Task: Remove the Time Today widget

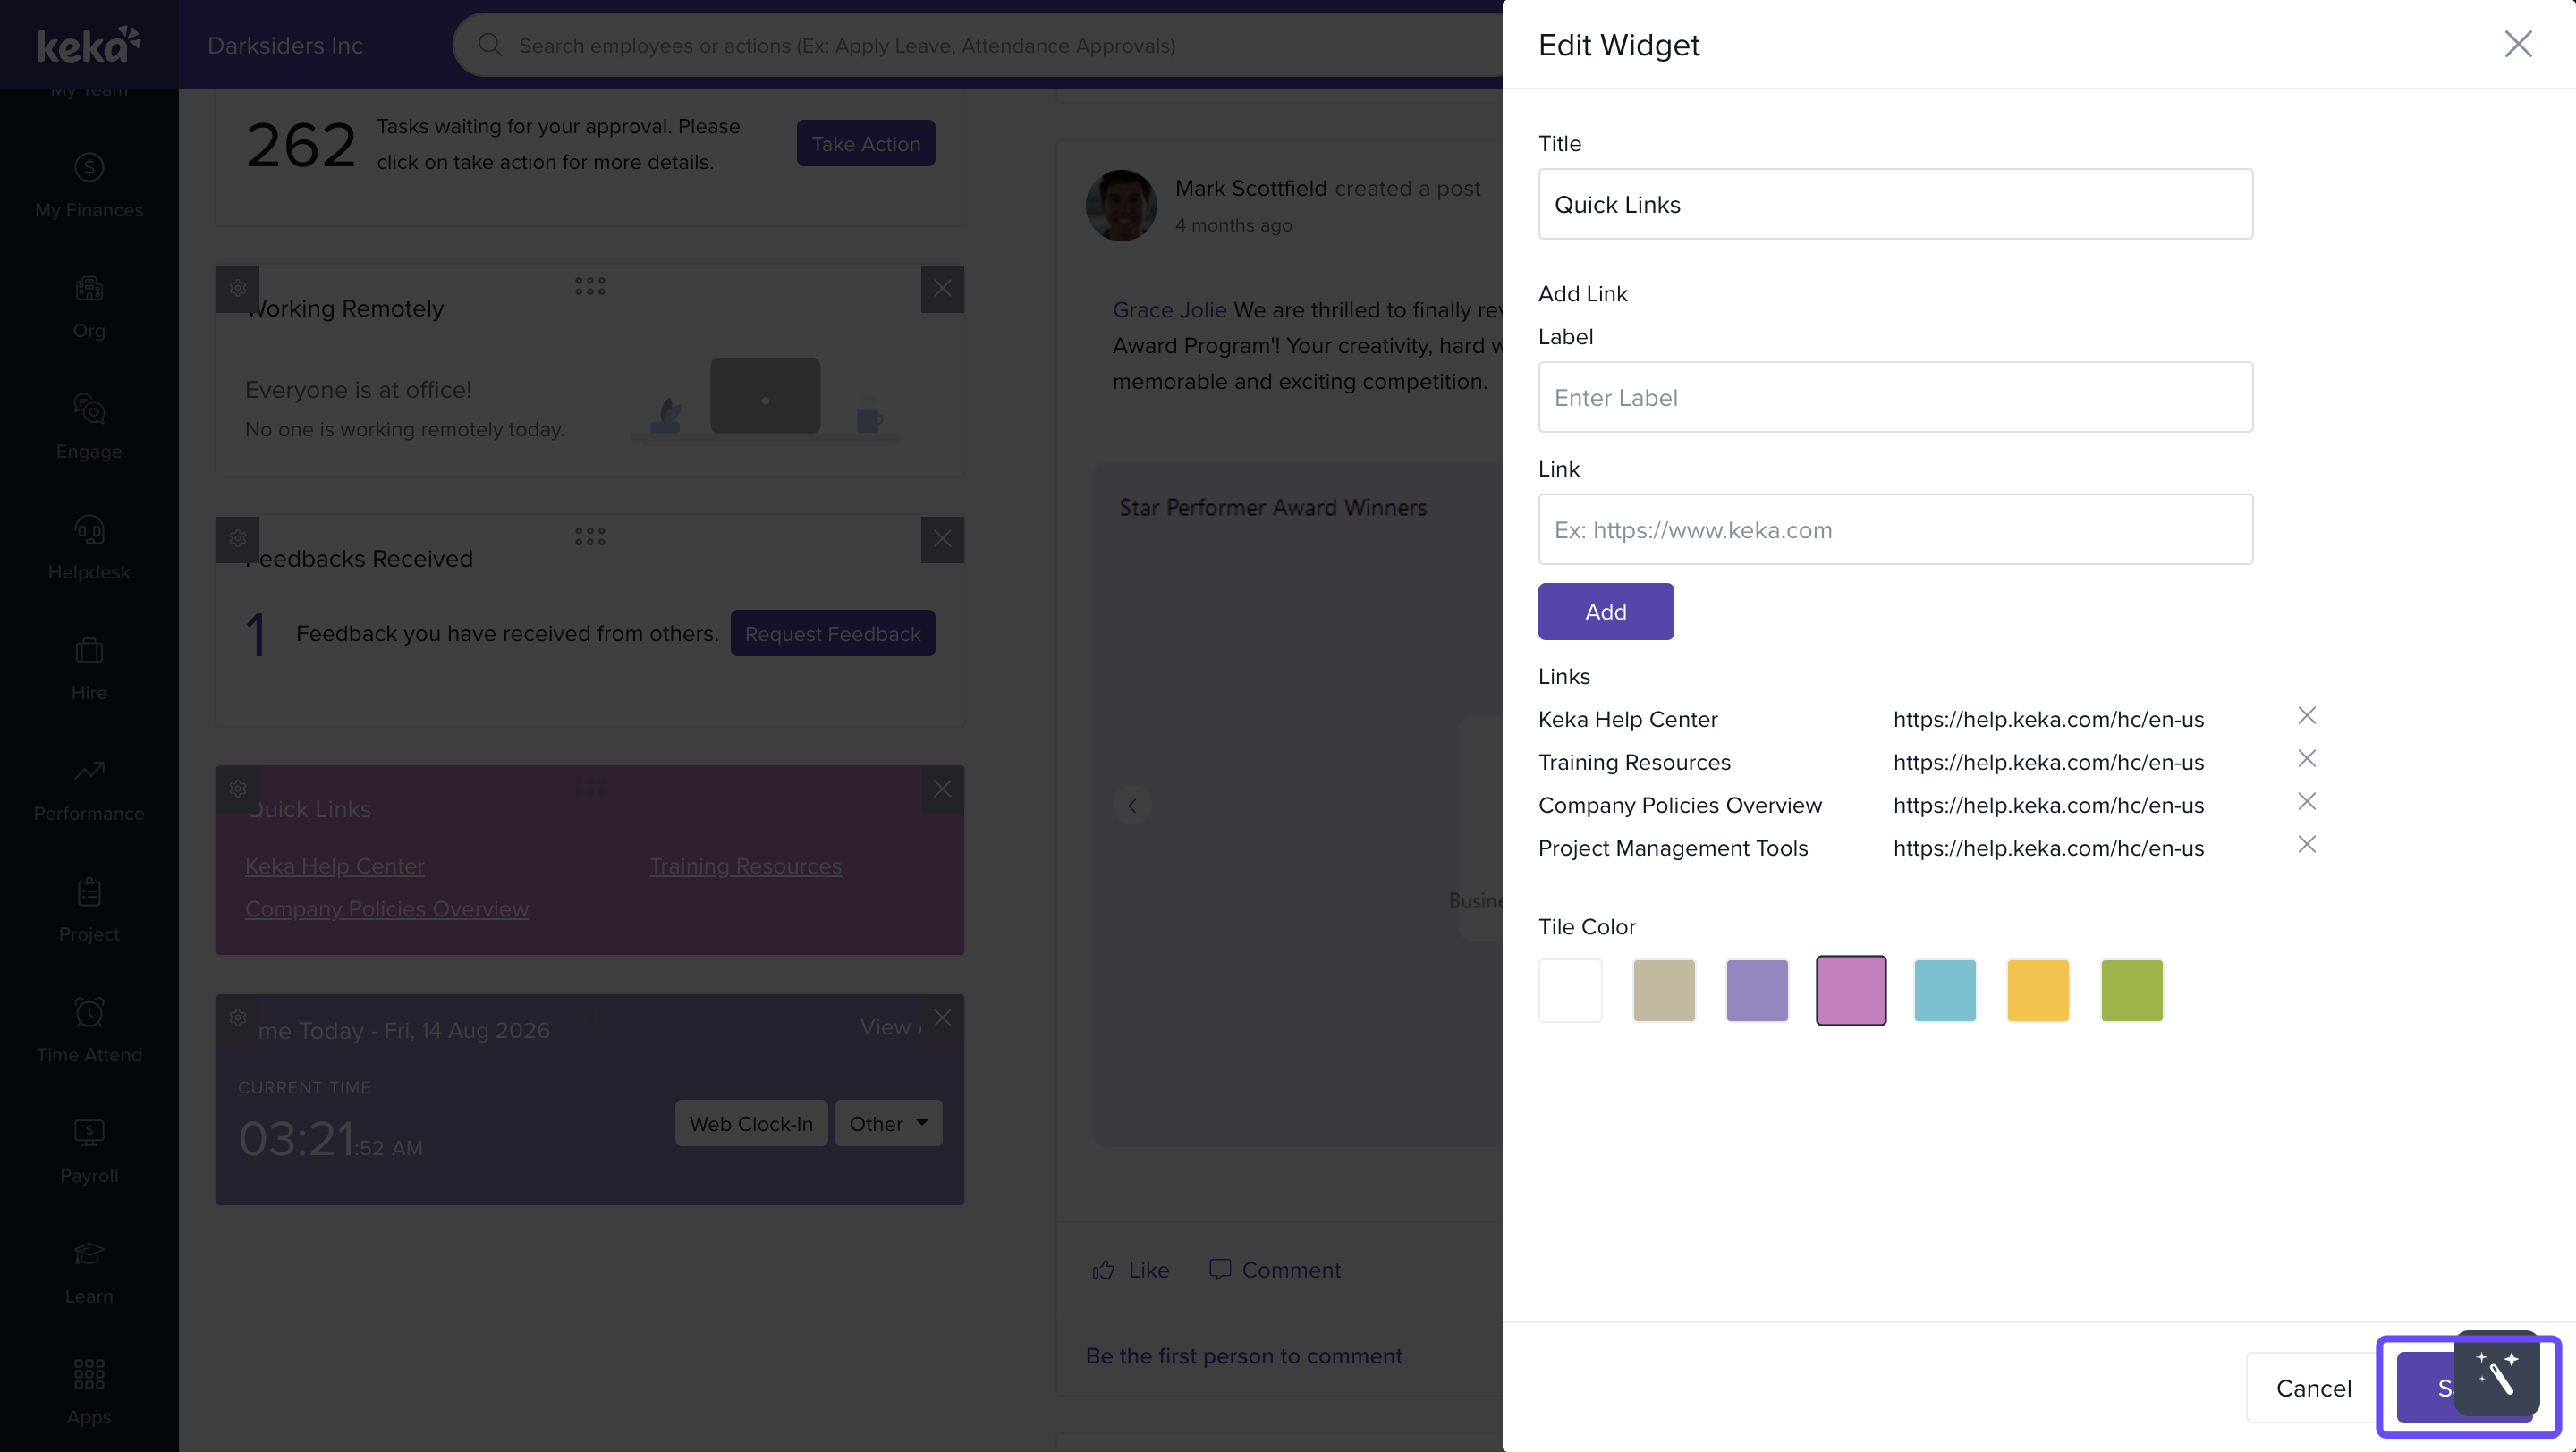Action: tap(942, 1018)
